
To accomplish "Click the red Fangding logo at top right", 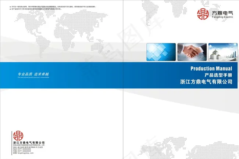I will pos(203,14).
